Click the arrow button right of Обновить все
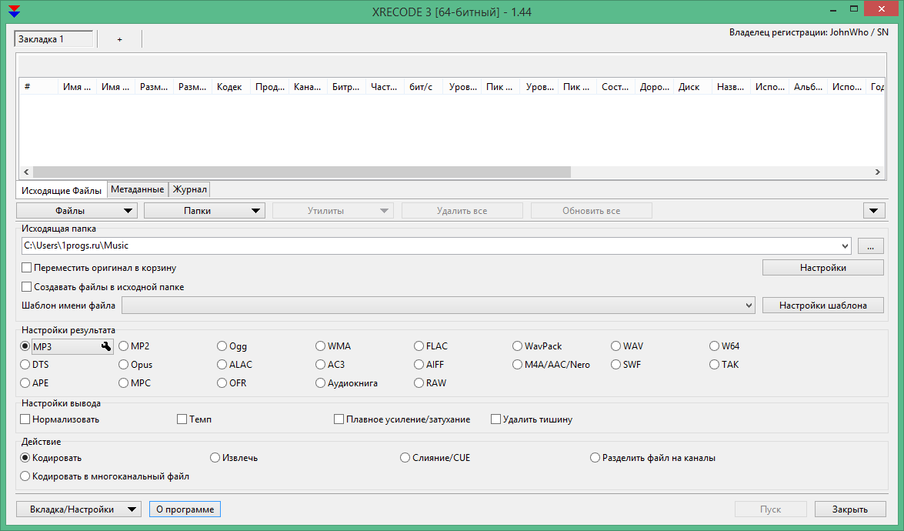The image size is (904, 531). [x=873, y=210]
